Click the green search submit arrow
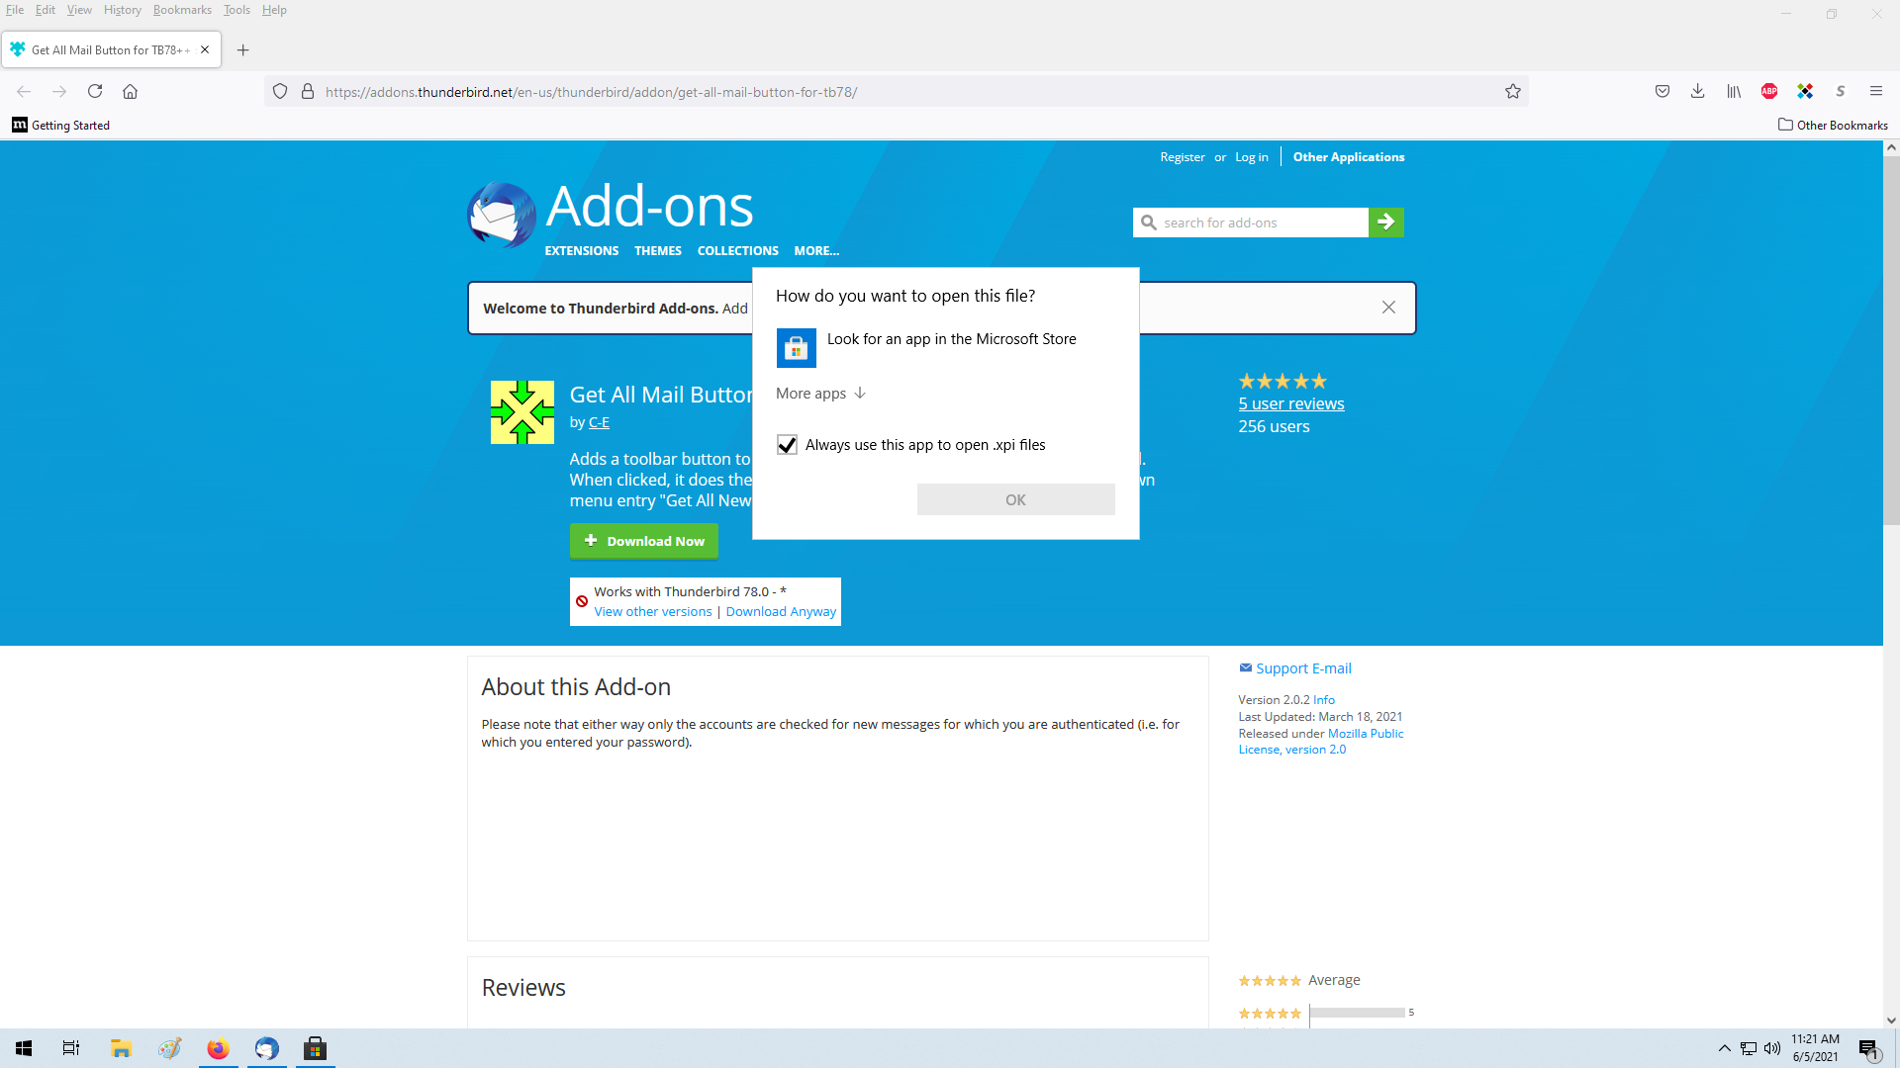The image size is (1900, 1068). pos(1386,222)
